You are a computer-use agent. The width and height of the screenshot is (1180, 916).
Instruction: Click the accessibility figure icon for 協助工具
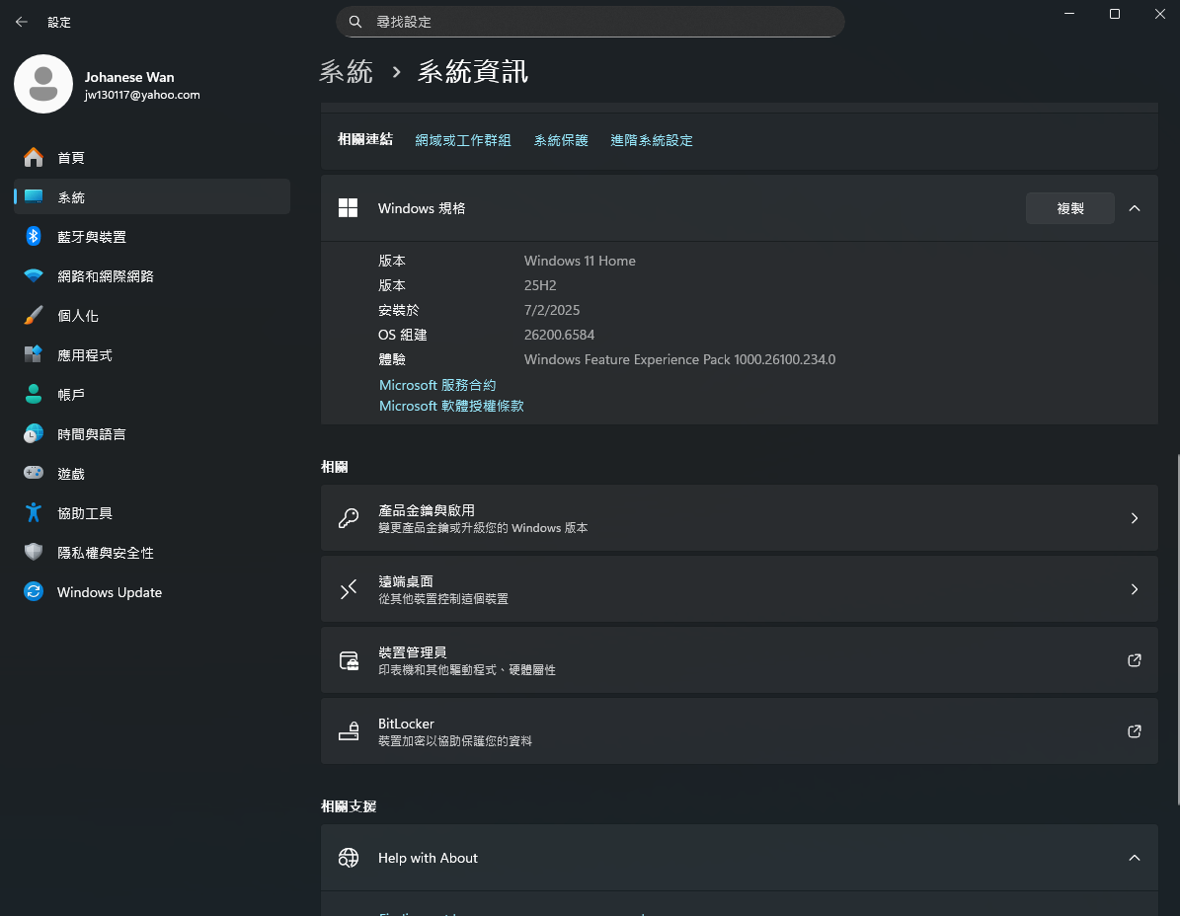click(34, 512)
